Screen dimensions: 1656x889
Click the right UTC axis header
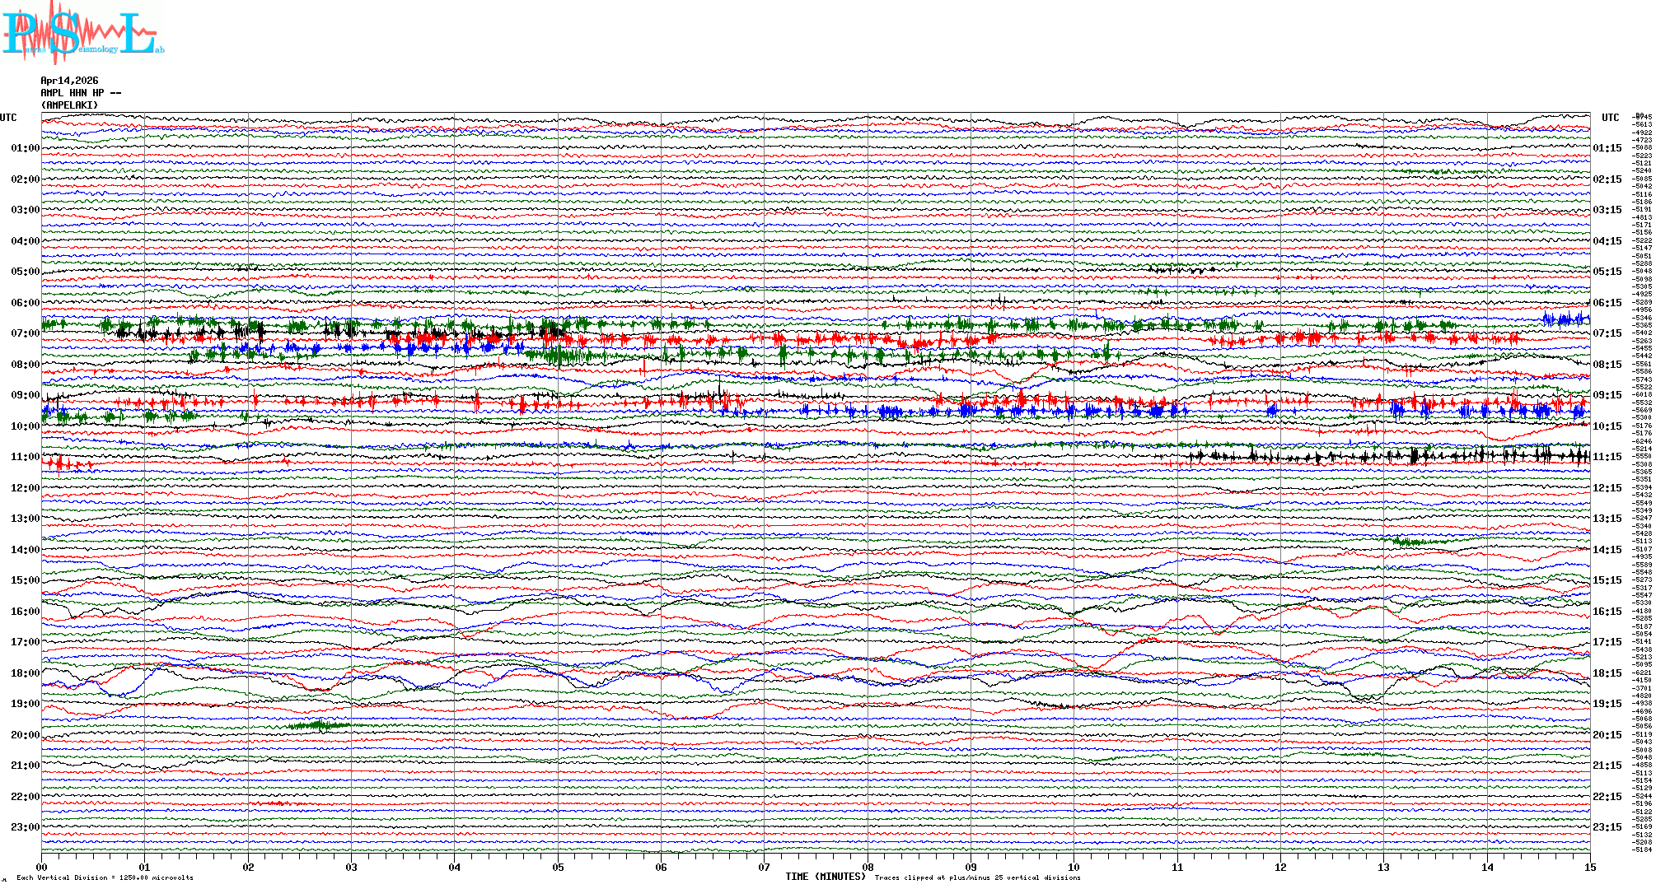click(1610, 118)
